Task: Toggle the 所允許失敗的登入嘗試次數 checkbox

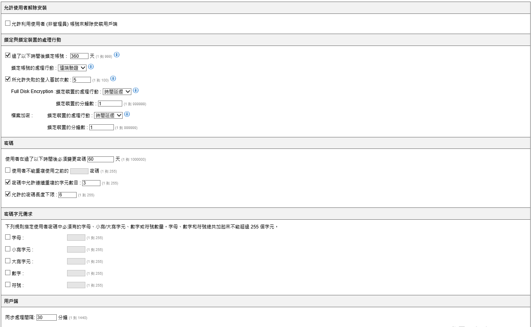Action: click(x=8, y=79)
